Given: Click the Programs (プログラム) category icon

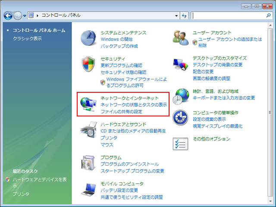Looking at the screenshot, I should (89, 164).
